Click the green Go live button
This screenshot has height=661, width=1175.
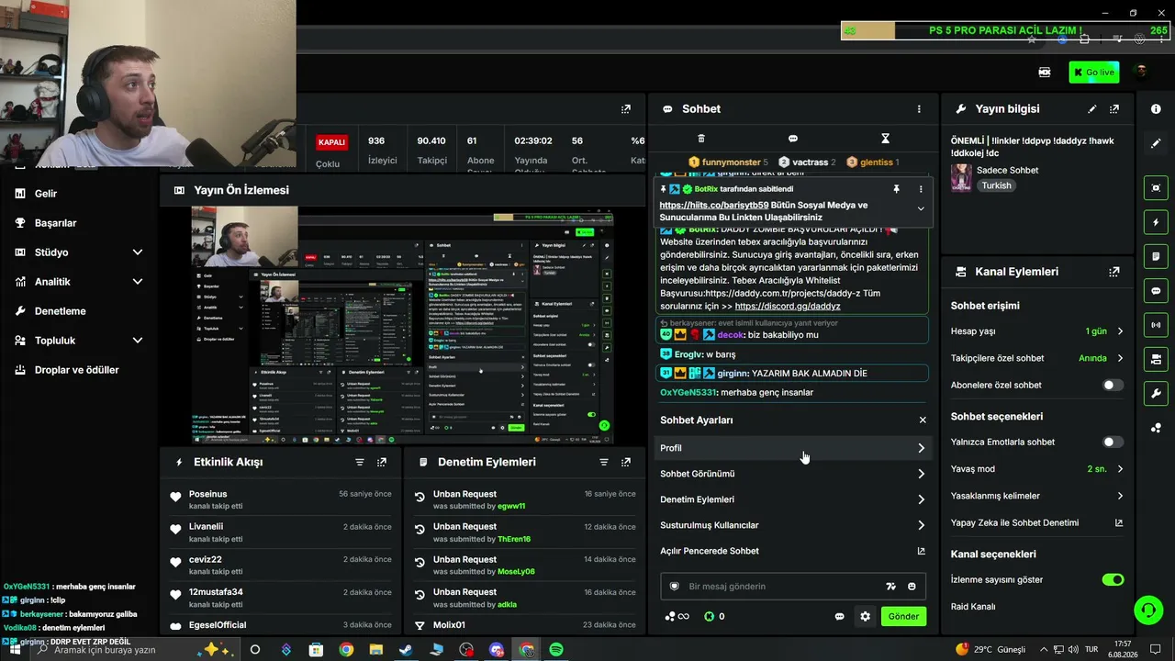tap(1093, 72)
